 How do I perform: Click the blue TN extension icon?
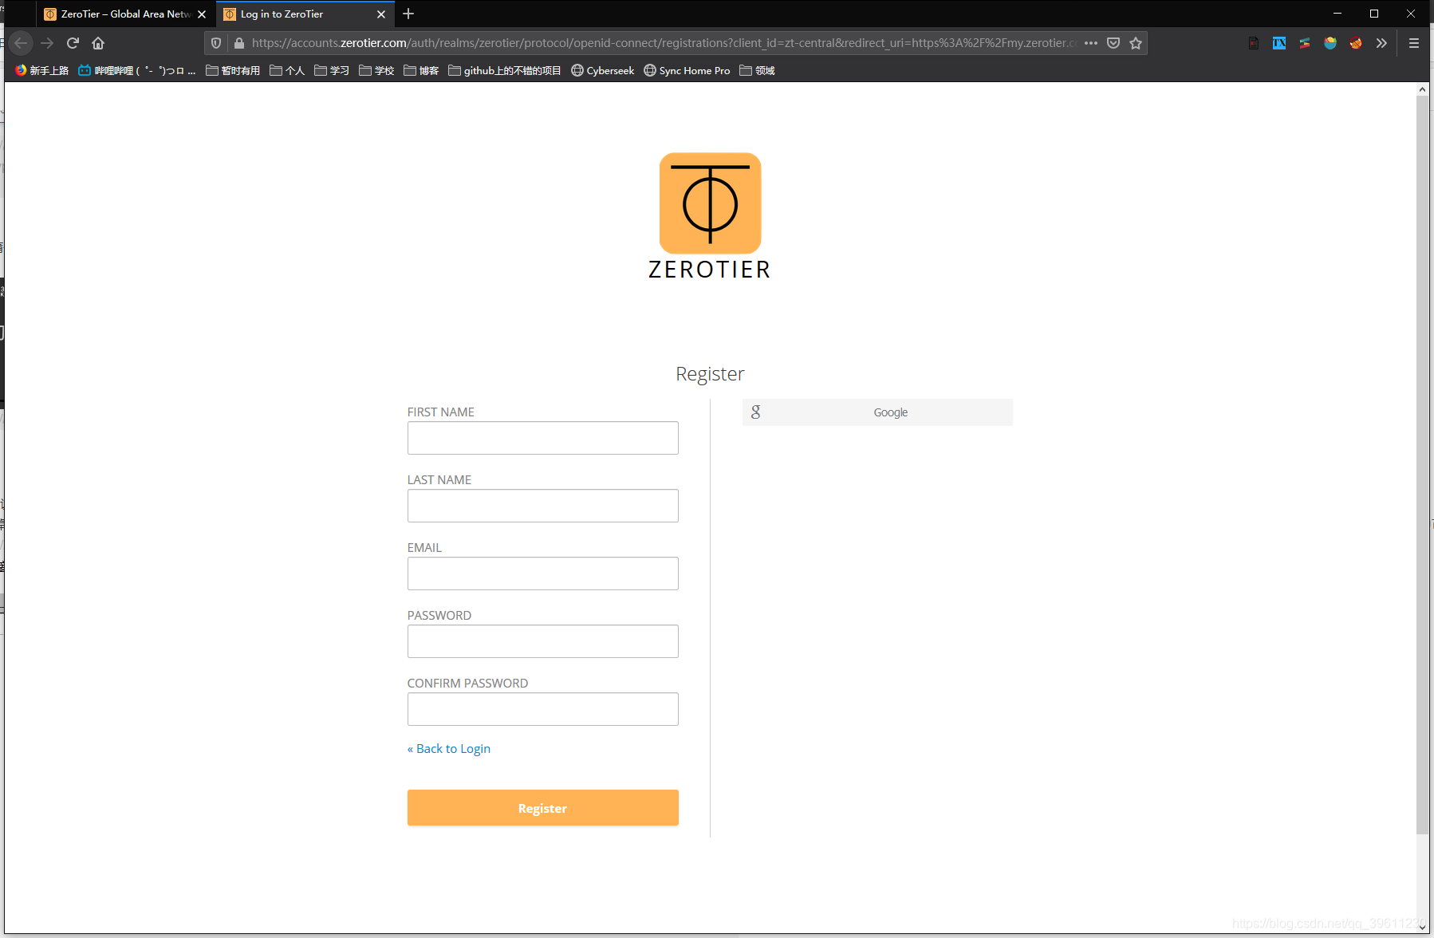click(1279, 43)
